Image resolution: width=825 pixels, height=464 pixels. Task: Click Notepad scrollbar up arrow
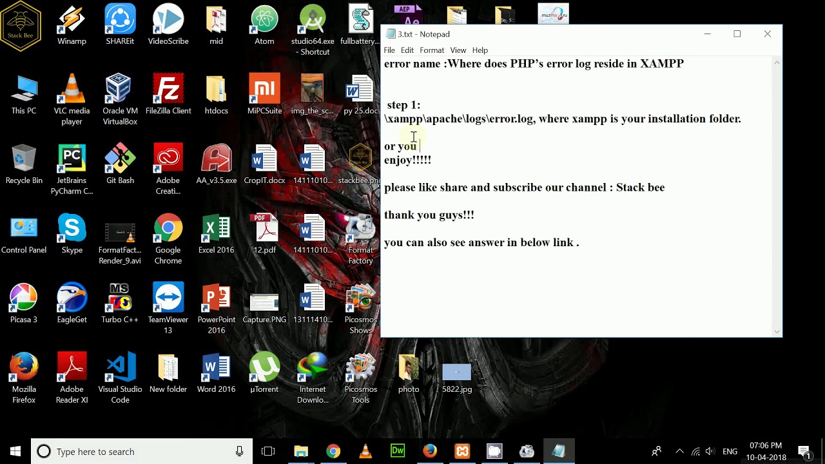pyautogui.click(x=777, y=63)
